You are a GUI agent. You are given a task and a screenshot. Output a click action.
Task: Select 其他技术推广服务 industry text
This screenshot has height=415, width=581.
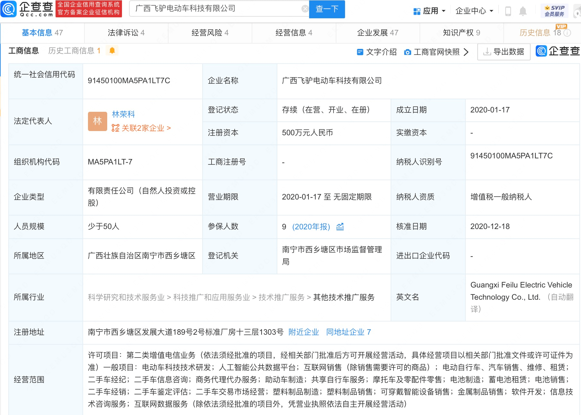pos(344,297)
